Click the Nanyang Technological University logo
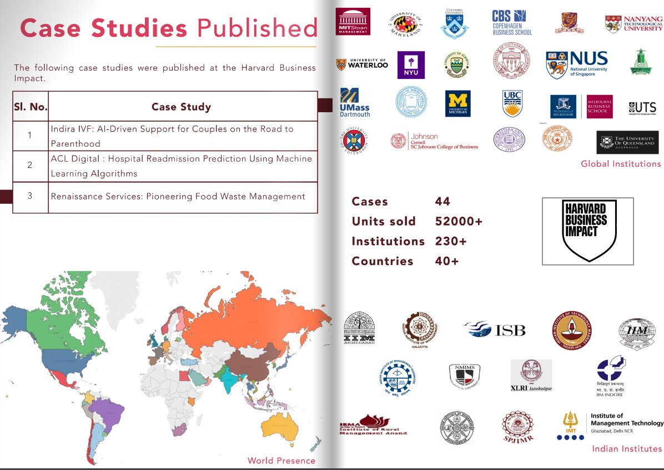This screenshot has height=470, width=664. tap(633, 24)
